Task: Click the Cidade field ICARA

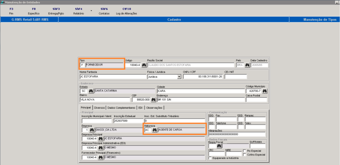Action: coord(201,91)
